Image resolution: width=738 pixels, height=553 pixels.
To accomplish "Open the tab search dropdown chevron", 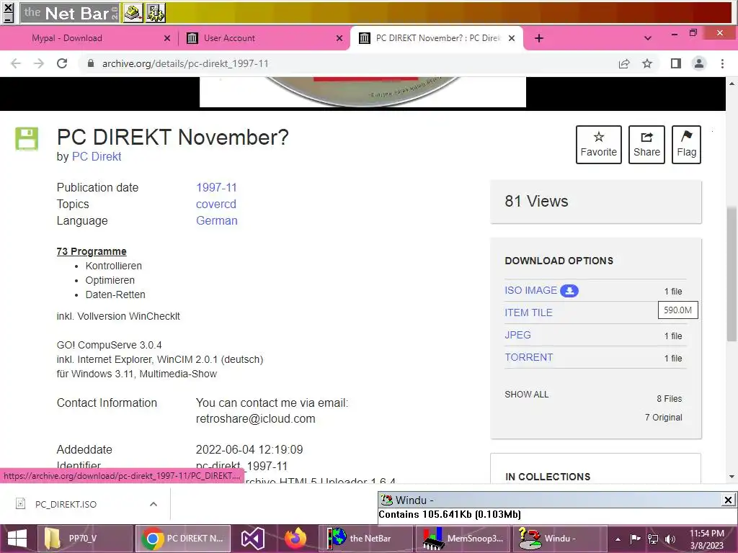I will coord(648,38).
